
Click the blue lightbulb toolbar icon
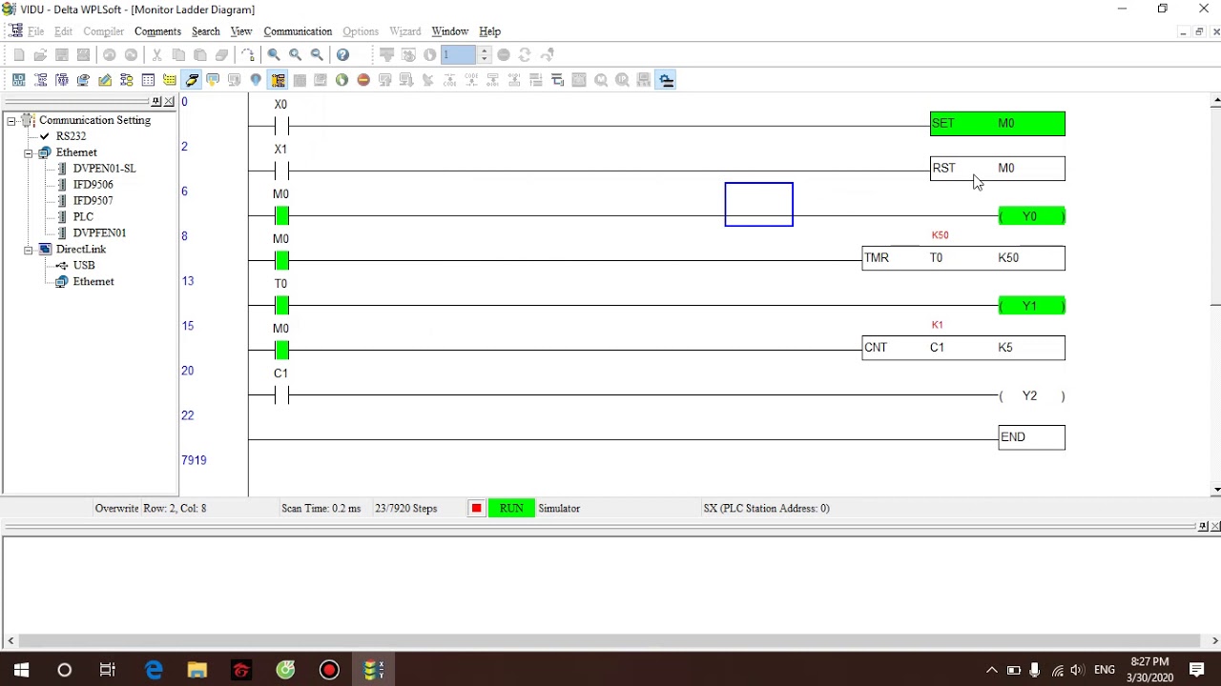click(256, 80)
